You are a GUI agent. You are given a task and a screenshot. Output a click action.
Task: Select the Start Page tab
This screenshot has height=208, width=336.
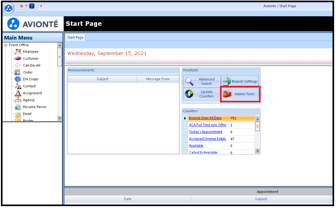(75, 37)
